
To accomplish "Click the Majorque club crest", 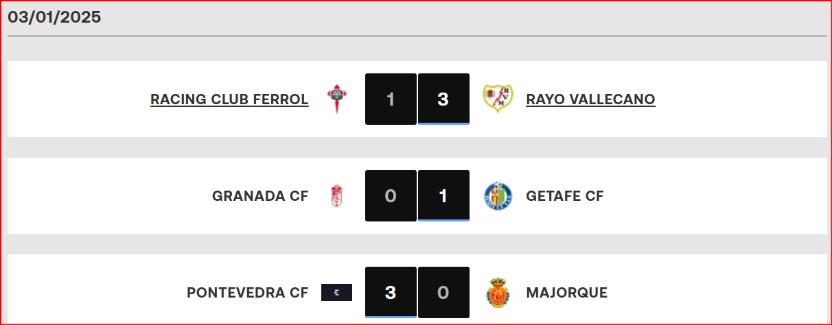I will 498,293.
